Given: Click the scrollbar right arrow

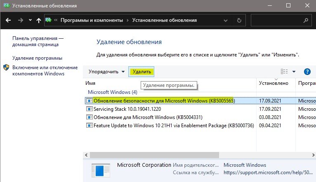Looking at the screenshot, I should pyautogui.click(x=313, y=155).
